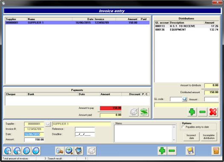224x162 pixels.
Task: Click the Incorrect date button
Action: (191, 136)
